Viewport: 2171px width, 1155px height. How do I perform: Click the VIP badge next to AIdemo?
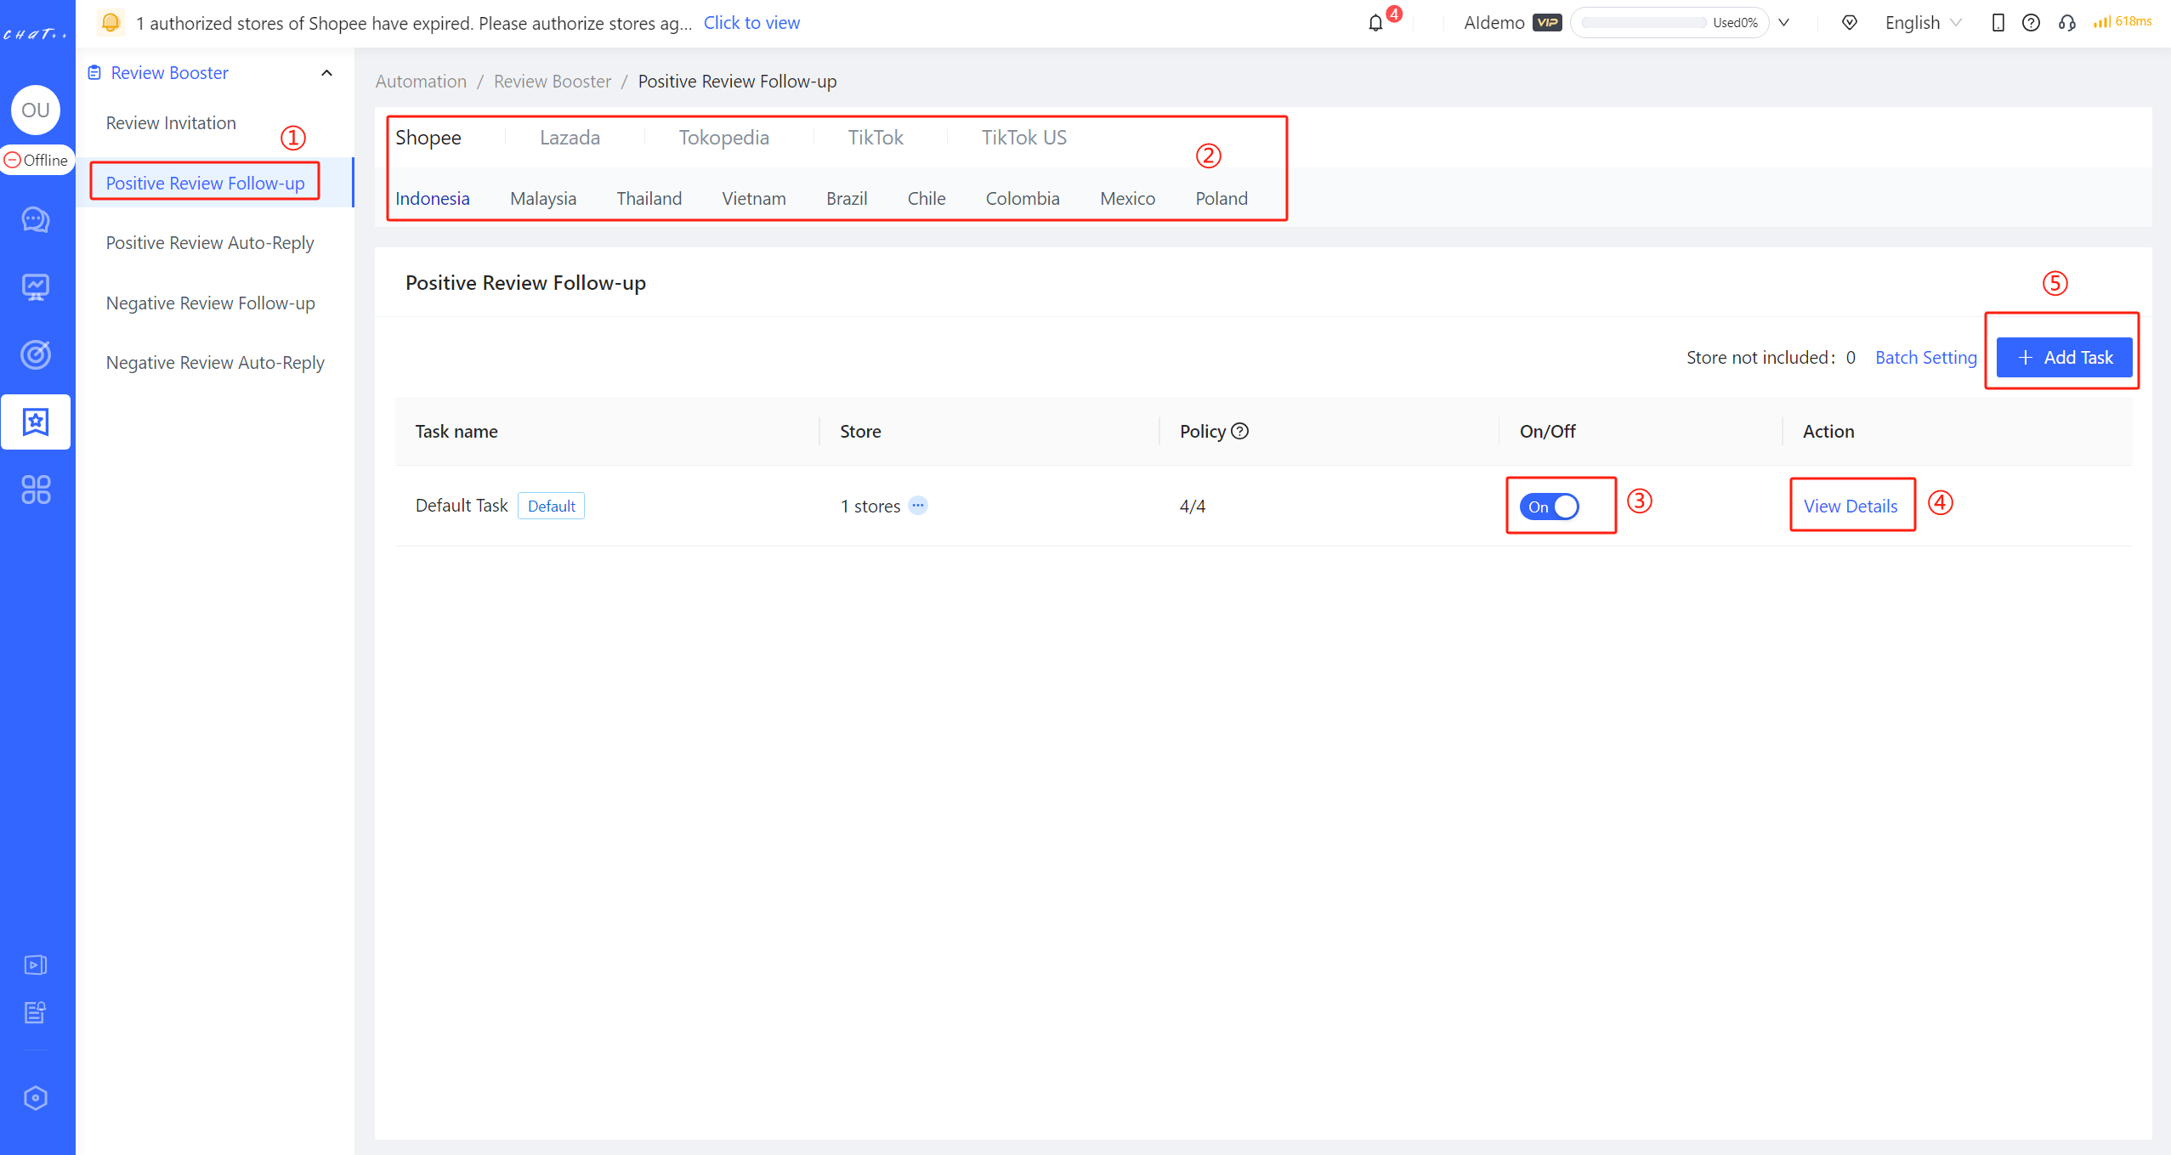point(1547,23)
